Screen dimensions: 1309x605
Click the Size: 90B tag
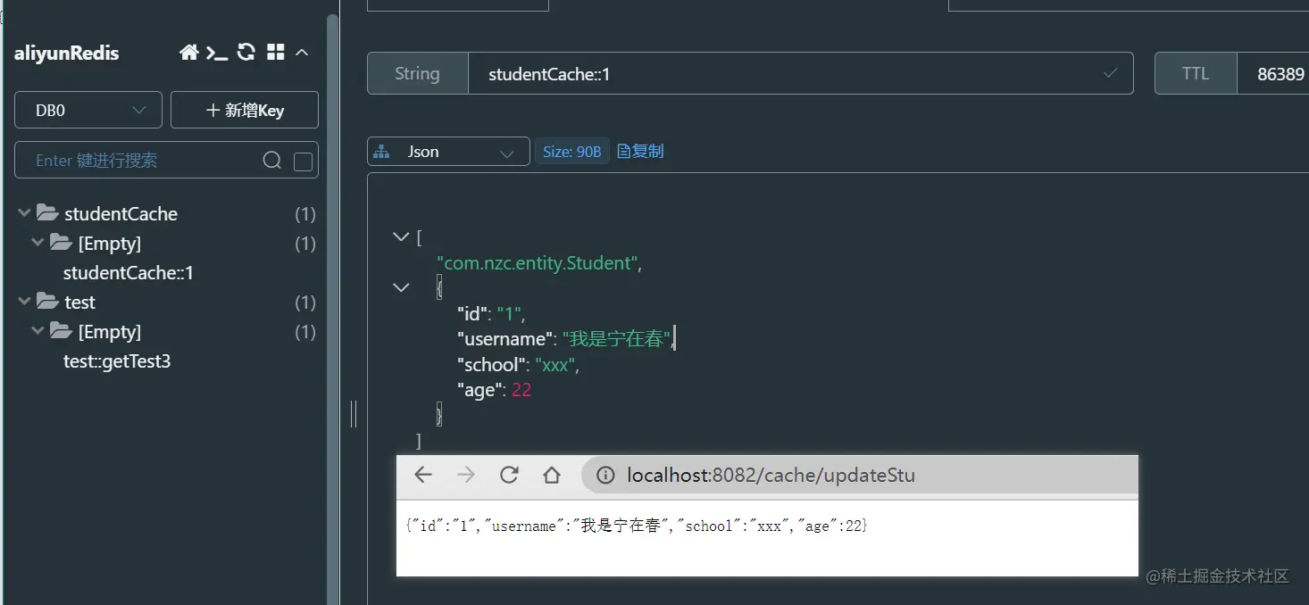[x=572, y=152]
